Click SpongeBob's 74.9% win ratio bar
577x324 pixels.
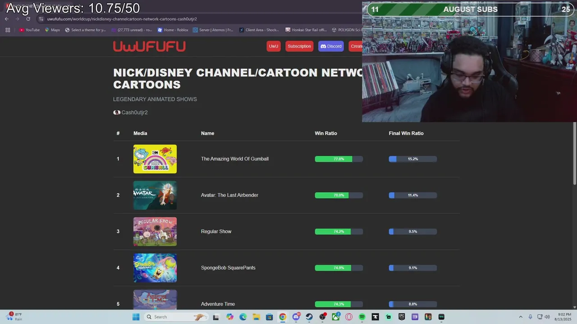[339, 268]
